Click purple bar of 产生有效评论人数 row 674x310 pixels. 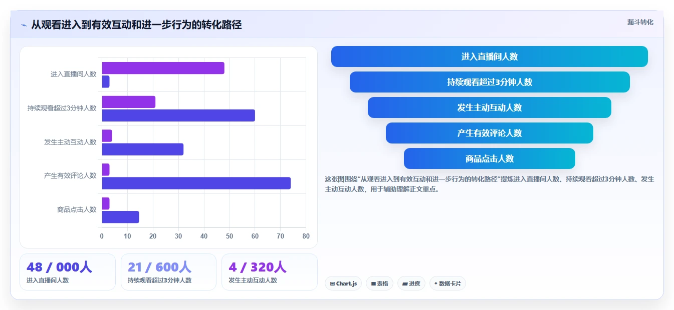coord(106,169)
